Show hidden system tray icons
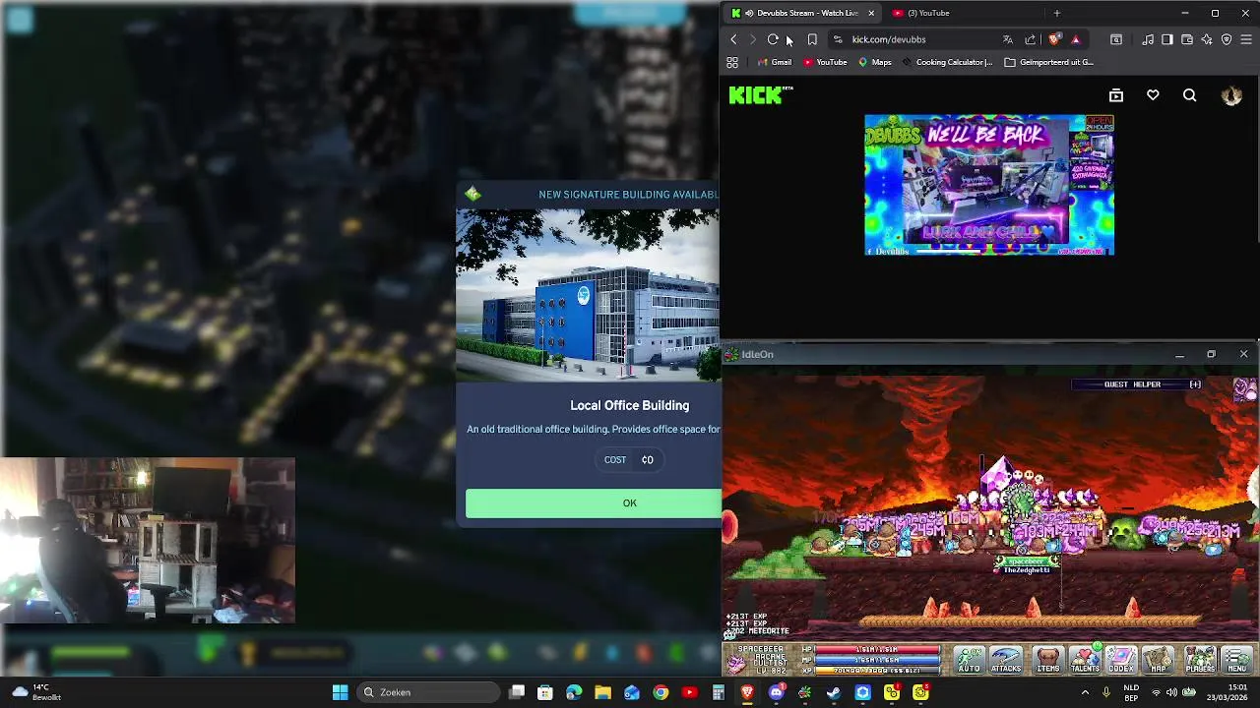The width and height of the screenshot is (1260, 708). tap(1086, 692)
